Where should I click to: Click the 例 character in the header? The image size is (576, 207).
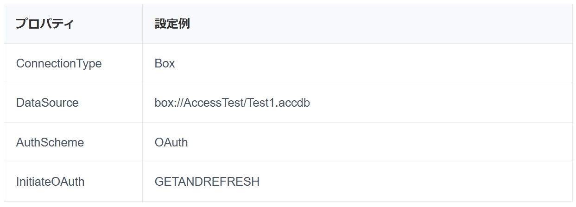pyautogui.click(x=184, y=24)
